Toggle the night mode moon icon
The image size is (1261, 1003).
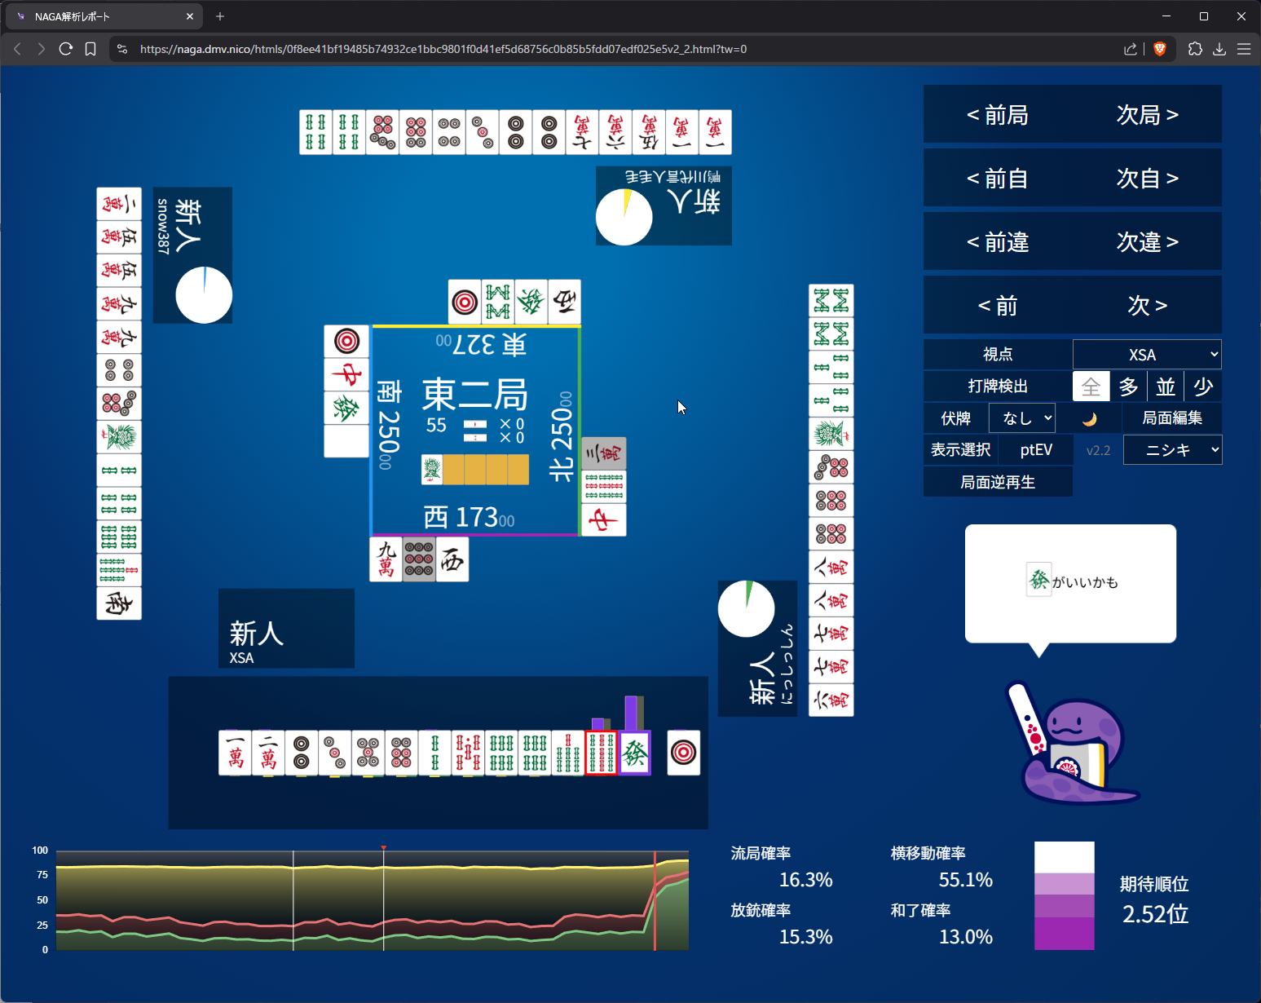click(1089, 419)
